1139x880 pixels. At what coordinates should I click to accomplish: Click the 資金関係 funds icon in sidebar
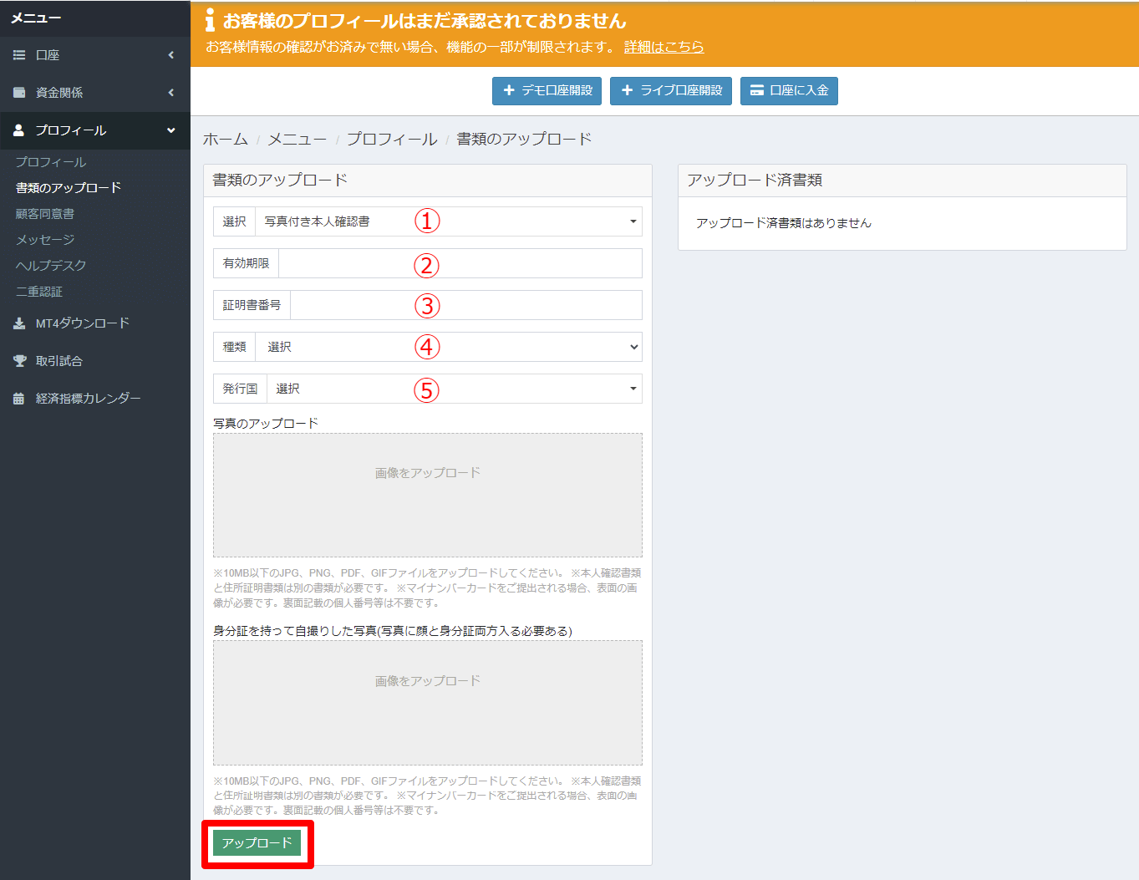coord(18,92)
